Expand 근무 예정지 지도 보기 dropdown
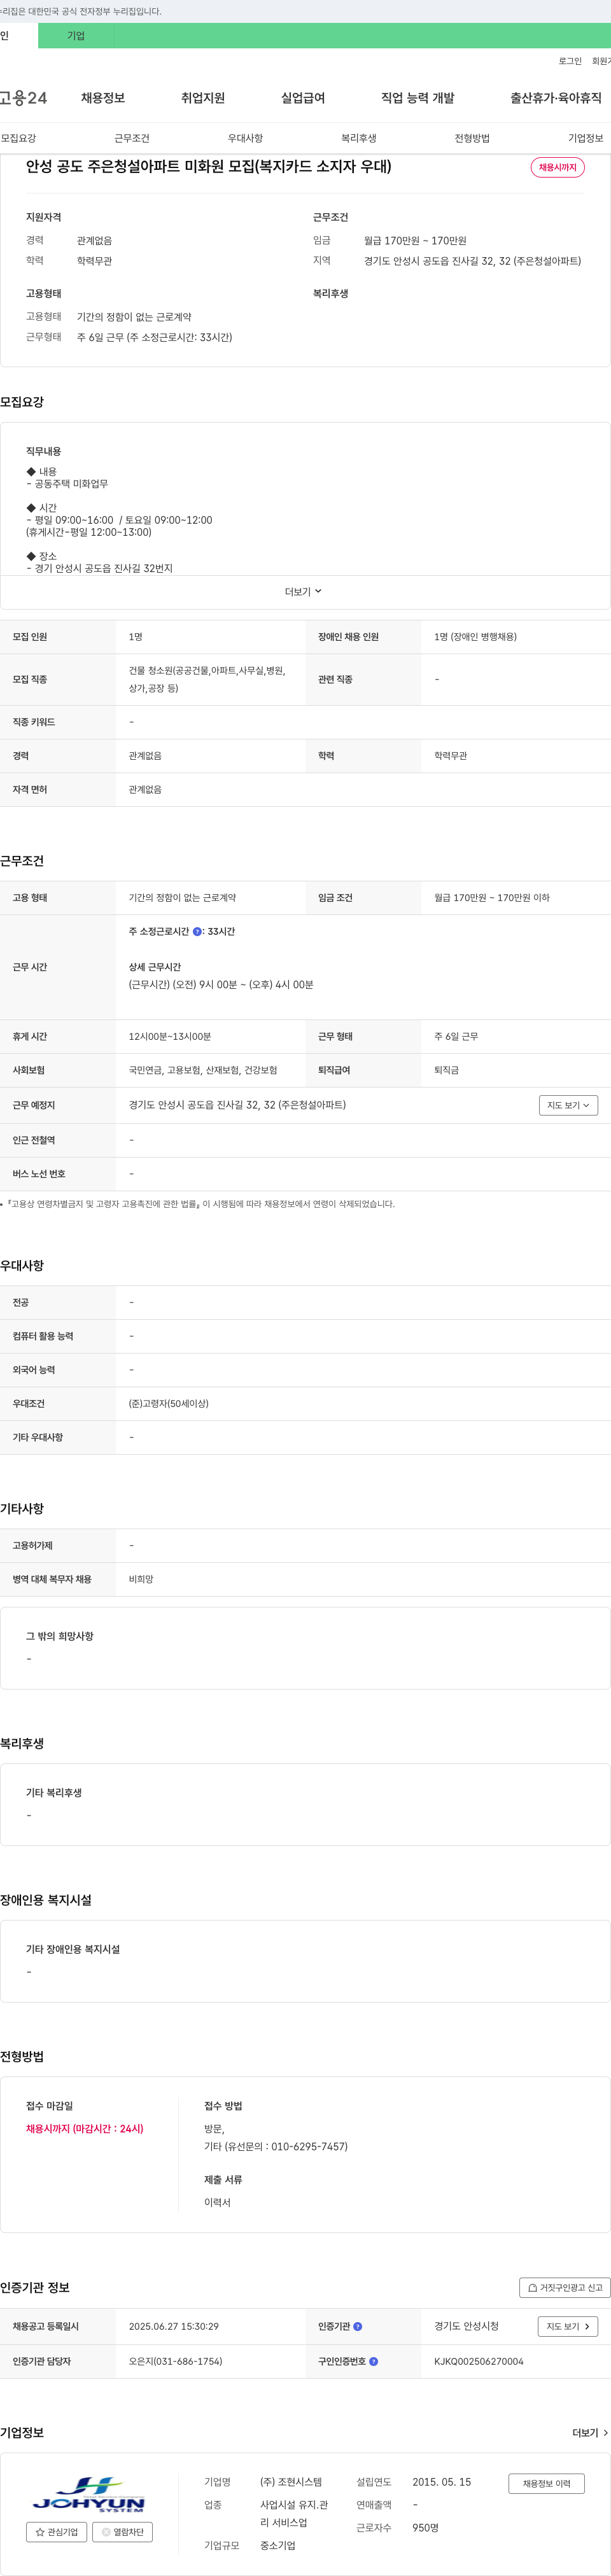 pos(568,1105)
